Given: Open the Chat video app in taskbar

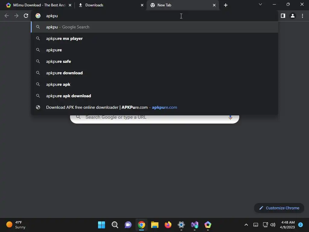Looking at the screenshot, I should [x=128, y=225].
